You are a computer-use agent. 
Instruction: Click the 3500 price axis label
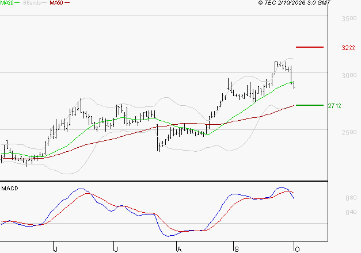[x=349, y=18]
